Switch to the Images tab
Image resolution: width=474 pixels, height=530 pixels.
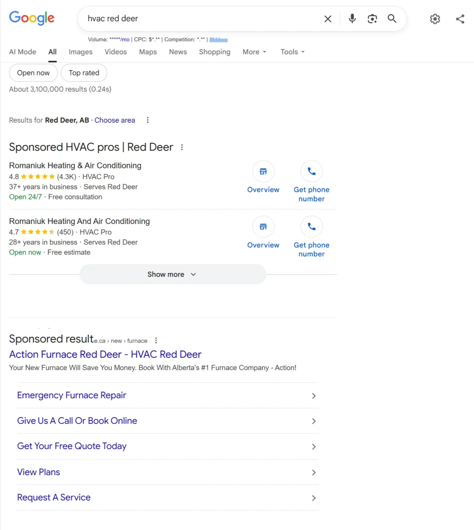tap(80, 52)
